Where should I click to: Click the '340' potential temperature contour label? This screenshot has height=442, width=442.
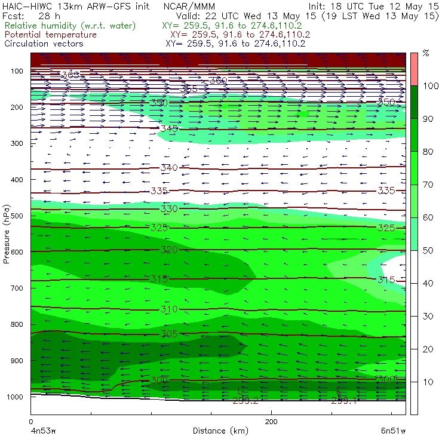coord(169,168)
